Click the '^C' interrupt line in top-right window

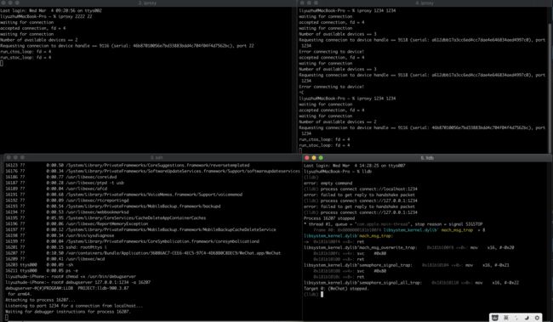[x=301, y=93]
